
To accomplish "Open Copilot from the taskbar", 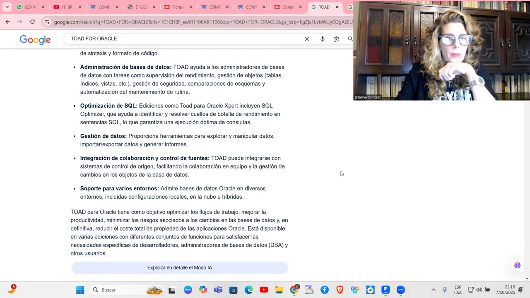I will [x=203, y=290].
